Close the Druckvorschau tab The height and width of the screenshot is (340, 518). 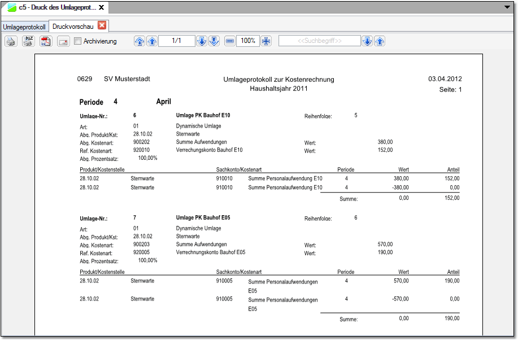click(102, 25)
